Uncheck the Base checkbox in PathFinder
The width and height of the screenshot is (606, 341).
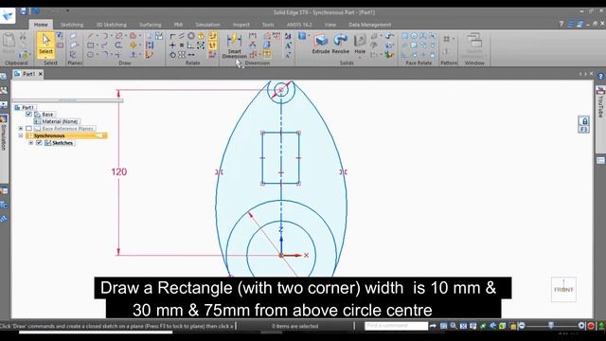pyautogui.click(x=28, y=115)
